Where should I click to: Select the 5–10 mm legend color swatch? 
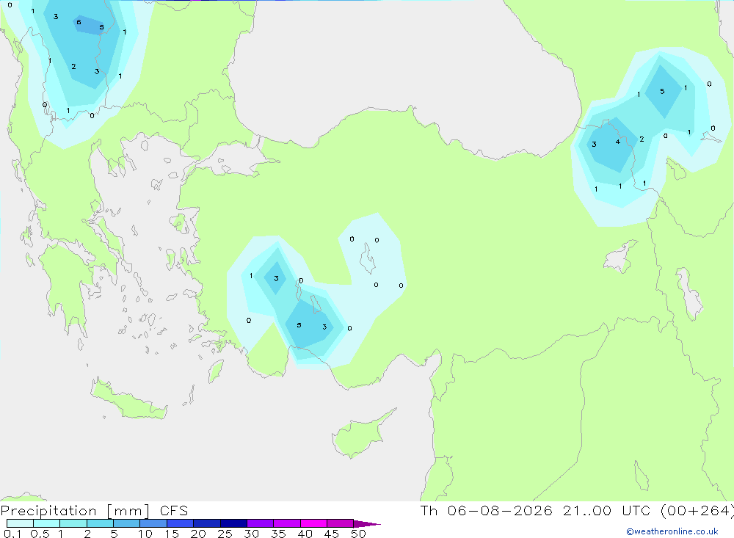(x=127, y=523)
